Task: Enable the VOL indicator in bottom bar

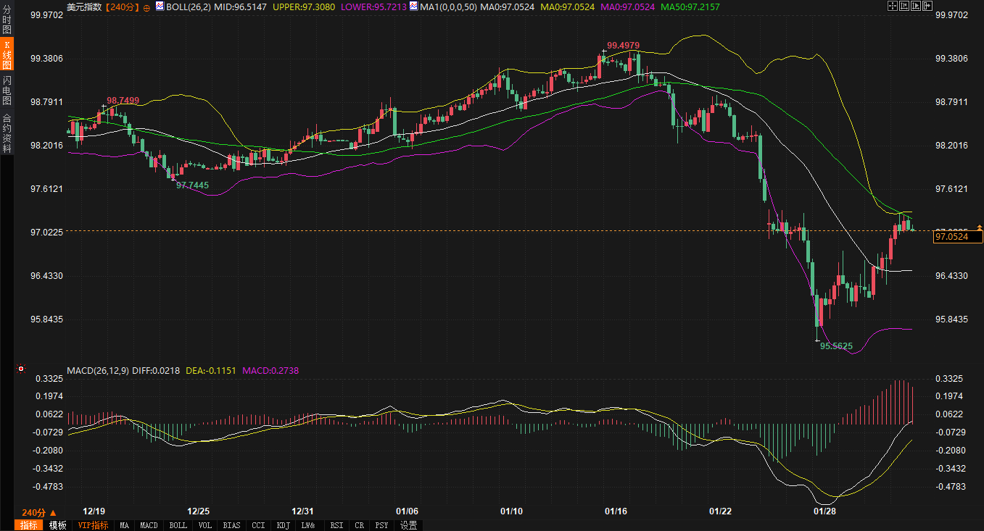Action: point(204,525)
